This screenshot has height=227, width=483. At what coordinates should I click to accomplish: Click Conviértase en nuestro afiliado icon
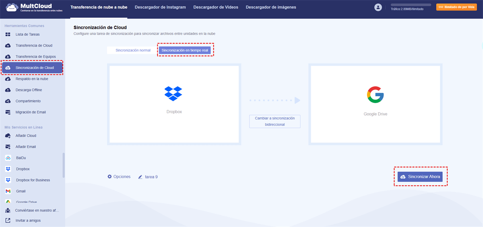point(8,210)
